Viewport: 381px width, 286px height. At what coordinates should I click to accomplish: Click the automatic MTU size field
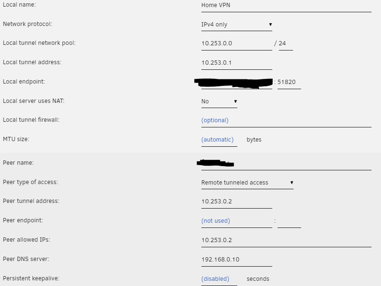pyautogui.click(x=219, y=140)
